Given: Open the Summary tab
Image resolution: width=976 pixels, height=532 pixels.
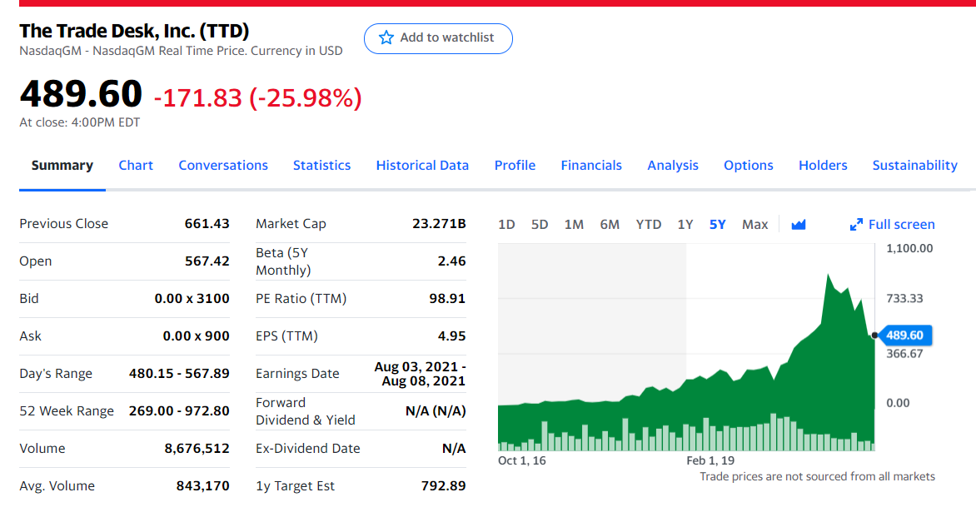Looking at the screenshot, I should (x=62, y=166).
